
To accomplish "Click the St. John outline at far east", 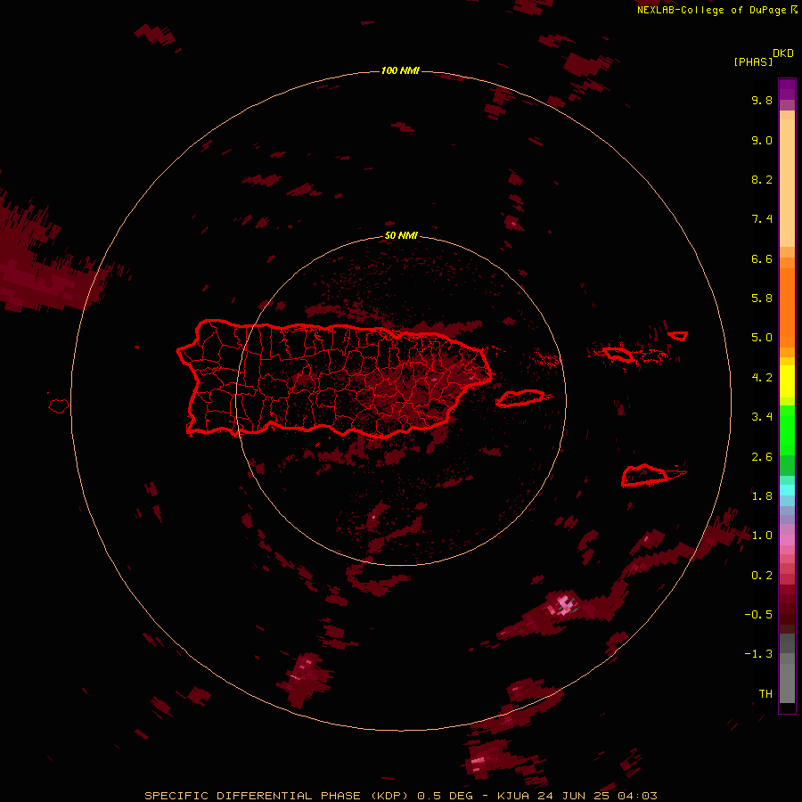I will [x=678, y=336].
